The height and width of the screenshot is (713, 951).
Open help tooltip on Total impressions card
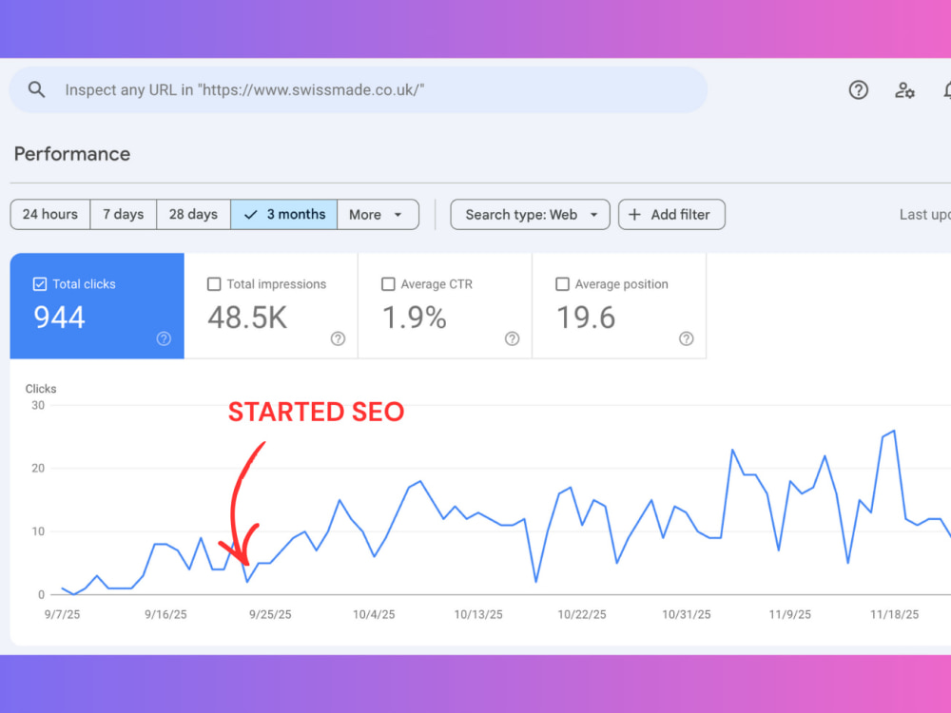[x=338, y=338]
